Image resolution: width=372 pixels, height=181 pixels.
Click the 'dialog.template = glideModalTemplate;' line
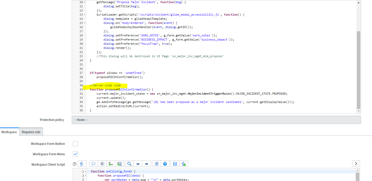[x=135, y=19]
